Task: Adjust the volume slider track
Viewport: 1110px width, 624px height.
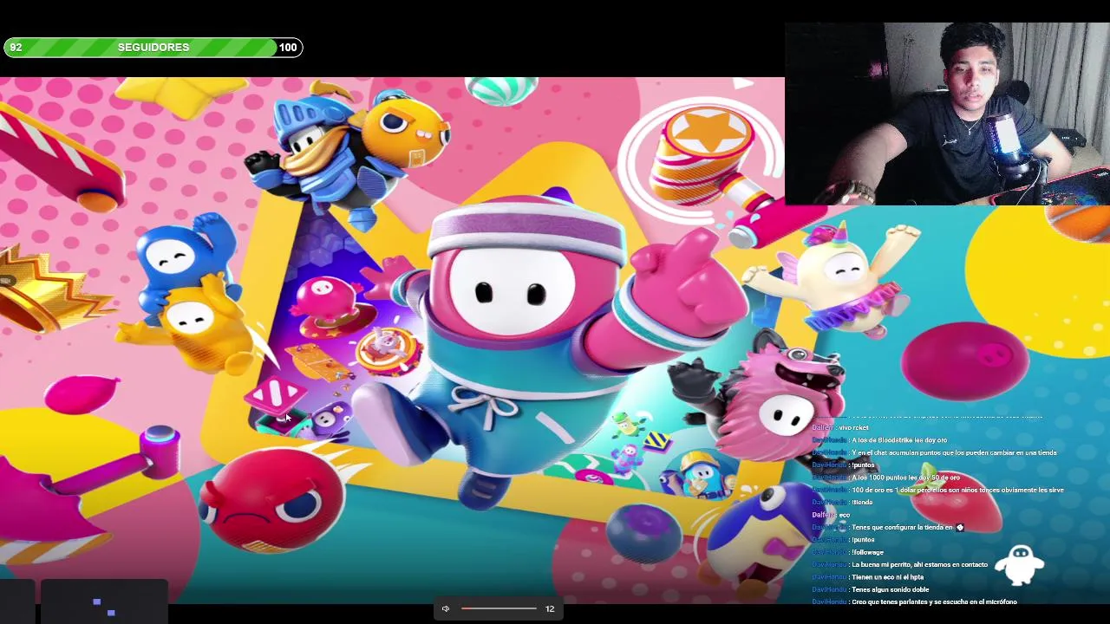Action: click(499, 608)
